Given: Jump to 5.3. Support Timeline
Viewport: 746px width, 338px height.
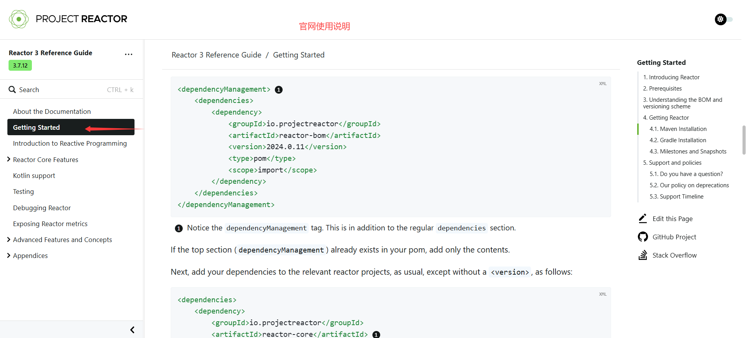Looking at the screenshot, I should pos(676,197).
